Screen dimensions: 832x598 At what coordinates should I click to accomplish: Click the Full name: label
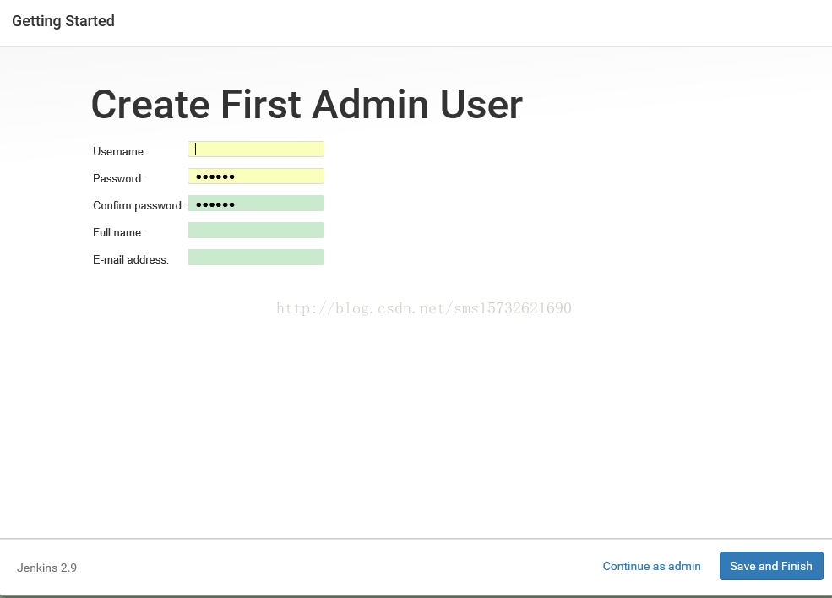click(x=118, y=233)
